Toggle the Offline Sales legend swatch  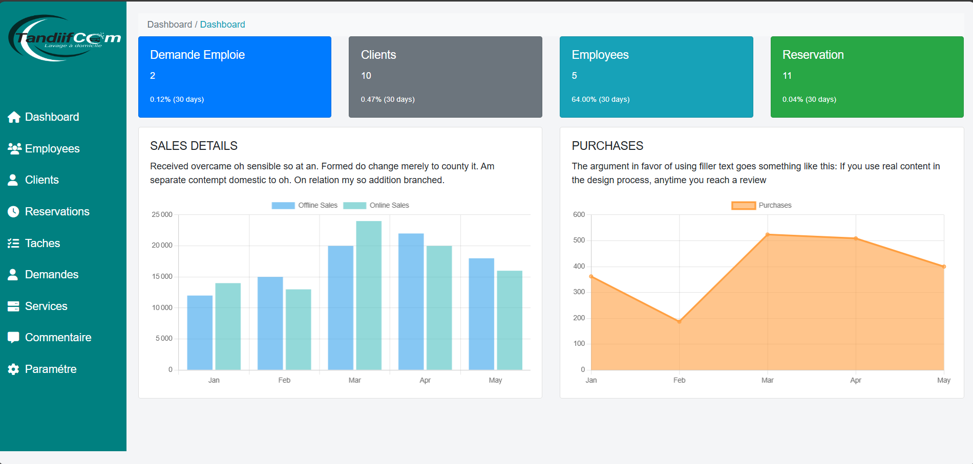[x=283, y=206]
